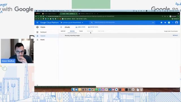Open the Google Cloud navigation hamburger menu
Image resolution: width=181 pixels, height=102 pixels.
pyautogui.click(x=37, y=23)
